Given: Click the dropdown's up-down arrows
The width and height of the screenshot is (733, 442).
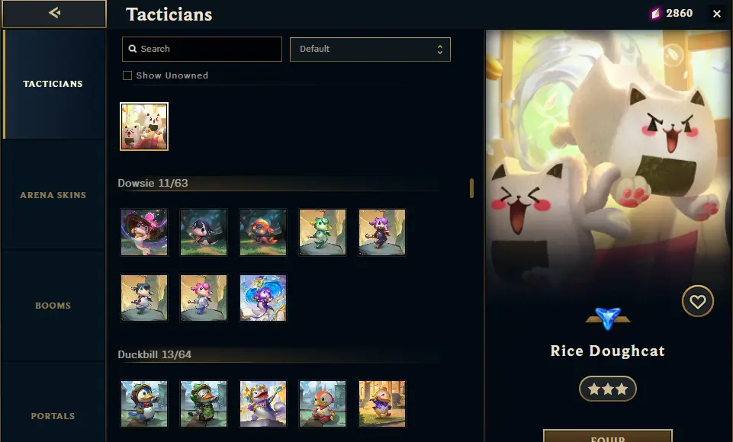Looking at the screenshot, I should click(440, 49).
